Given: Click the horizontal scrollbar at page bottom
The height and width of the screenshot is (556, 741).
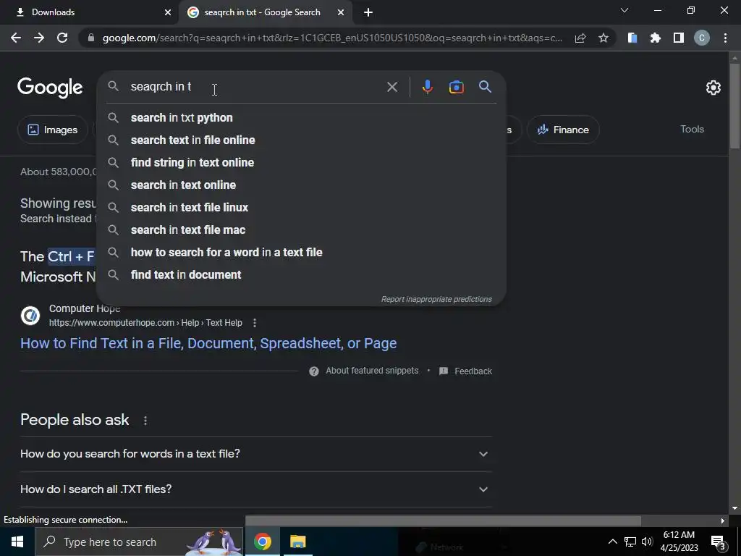Looking at the screenshot, I should 443,521.
